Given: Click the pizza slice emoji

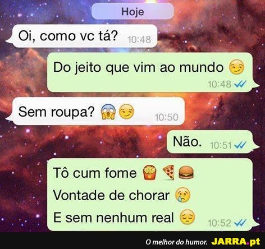Looking at the screenshot, I should [168, 172].
